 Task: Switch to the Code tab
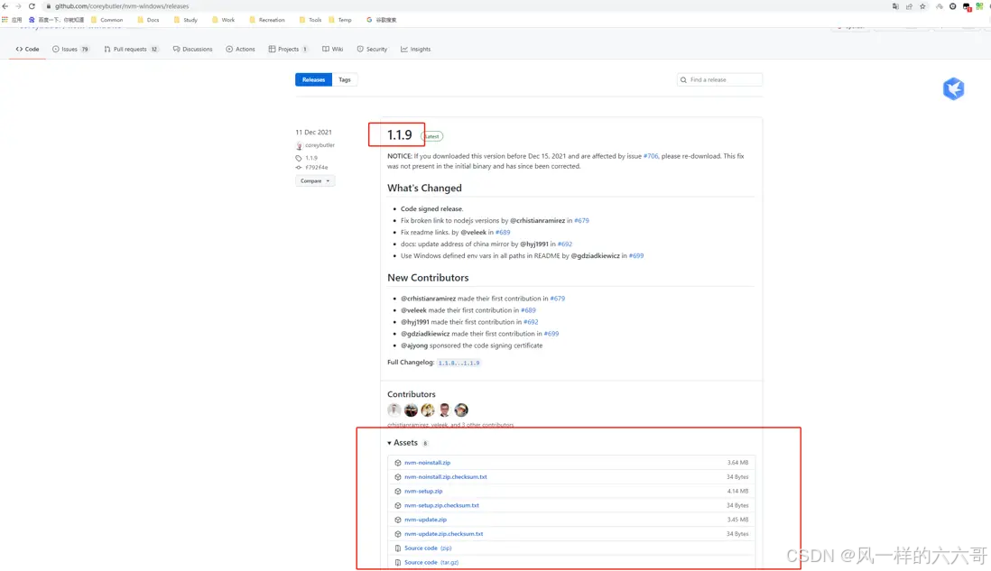27,49
